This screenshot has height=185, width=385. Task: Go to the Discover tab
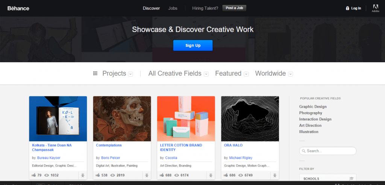pos(151,8)
